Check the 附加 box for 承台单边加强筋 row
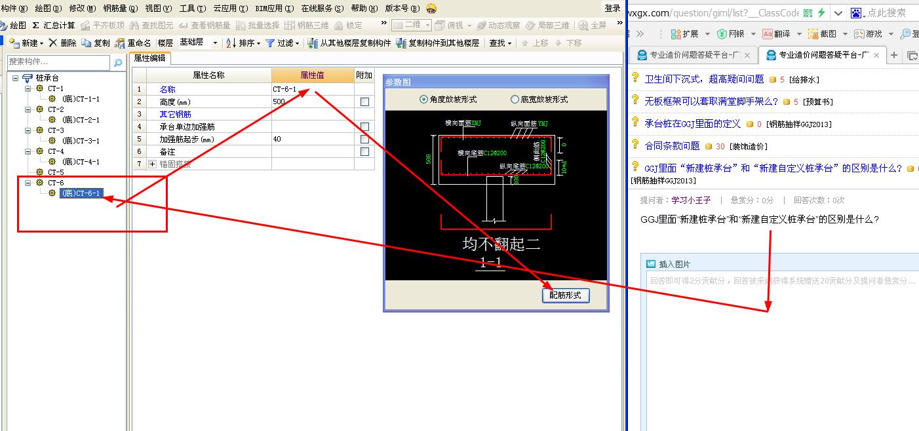Screen dimensions: 919x431 point(364,126)
